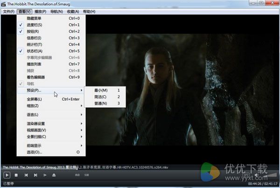Screen dimensions: 280x188
Task: Toggle the 着色编辑器 shader editor
Action: (x=51, y=77)
